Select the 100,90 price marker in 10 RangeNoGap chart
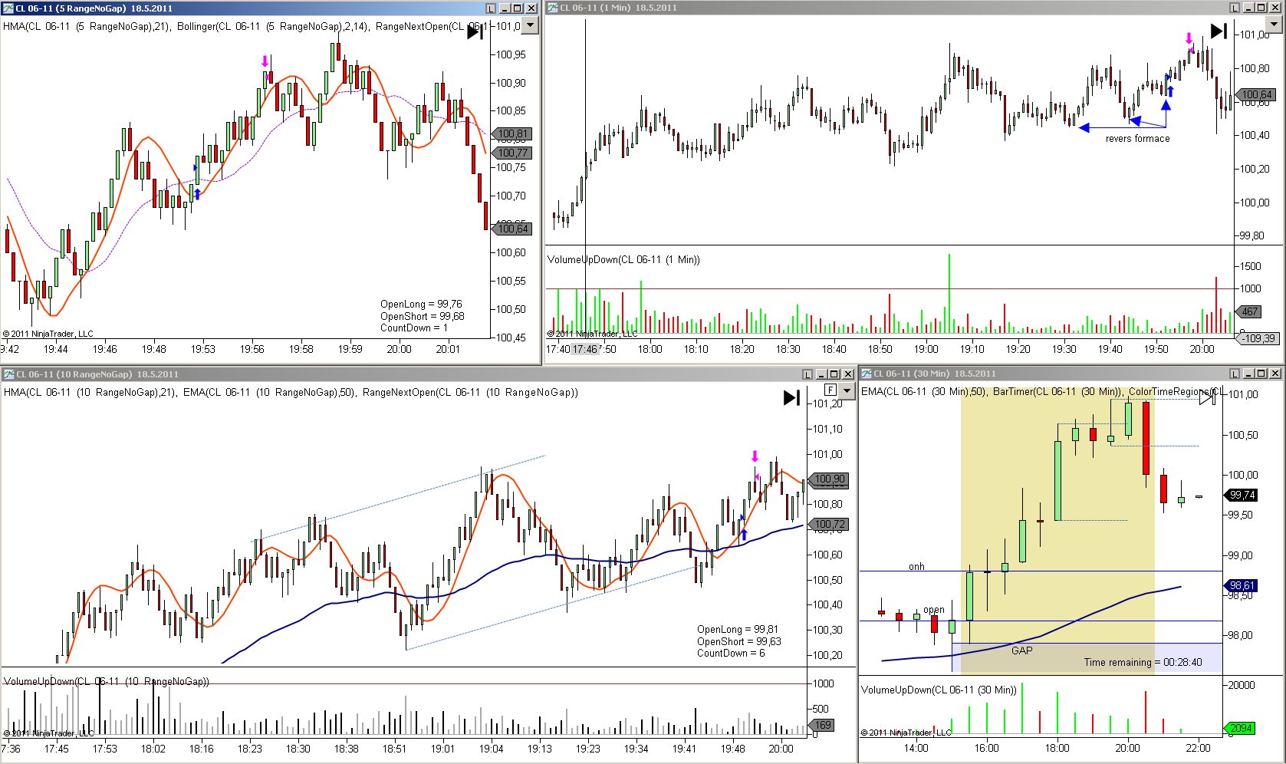This screenshot has width=1286, height=764. tap(829, 479)
